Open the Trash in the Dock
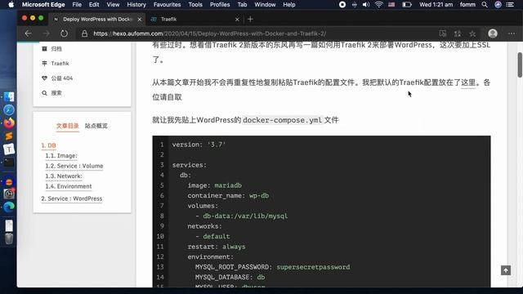Viewport: 523px width, 294px height. (9, 238)
